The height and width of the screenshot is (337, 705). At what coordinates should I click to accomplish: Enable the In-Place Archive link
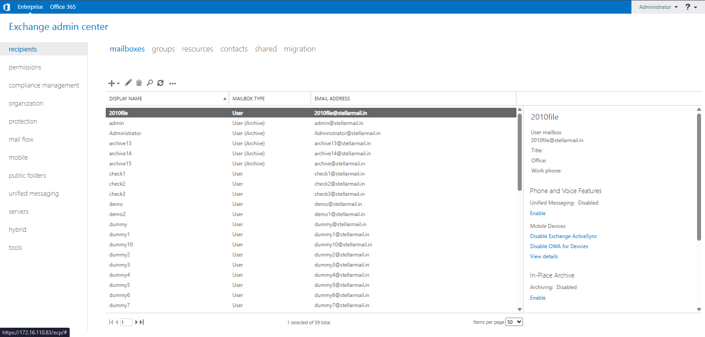(x=538, y=298)
